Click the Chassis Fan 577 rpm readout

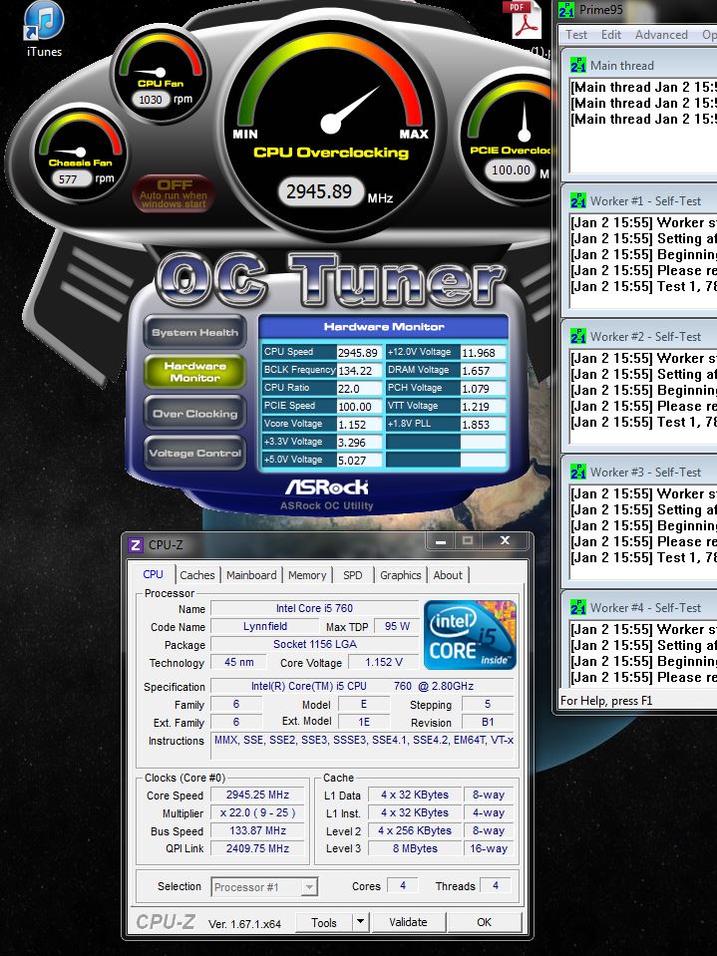pyautogui.click(x=71, y=178)
